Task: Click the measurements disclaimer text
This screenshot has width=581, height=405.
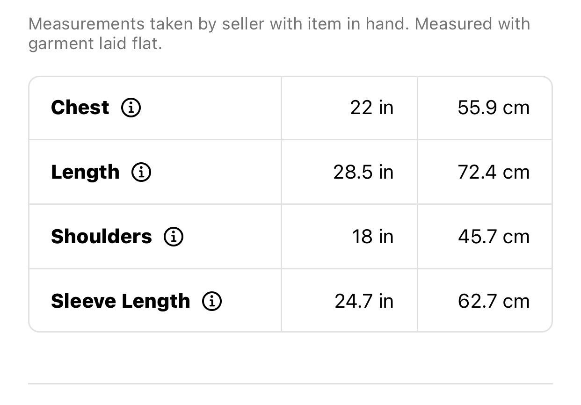Action: point(279,34)
